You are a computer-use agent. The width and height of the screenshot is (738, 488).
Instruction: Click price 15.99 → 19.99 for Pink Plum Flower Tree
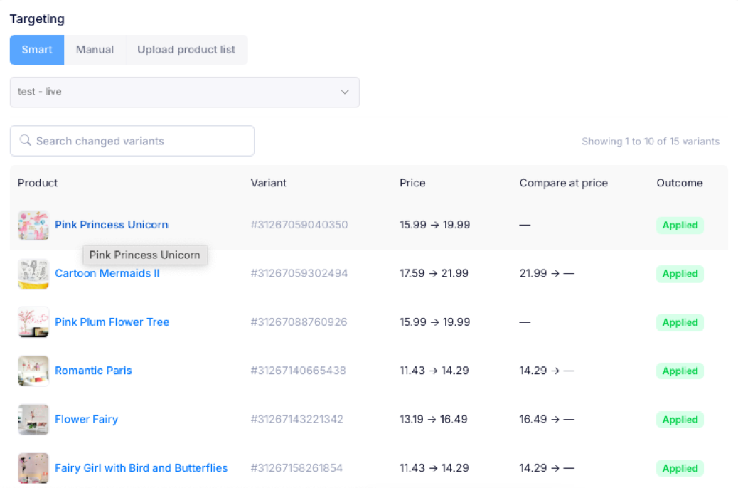coord(435,322)
